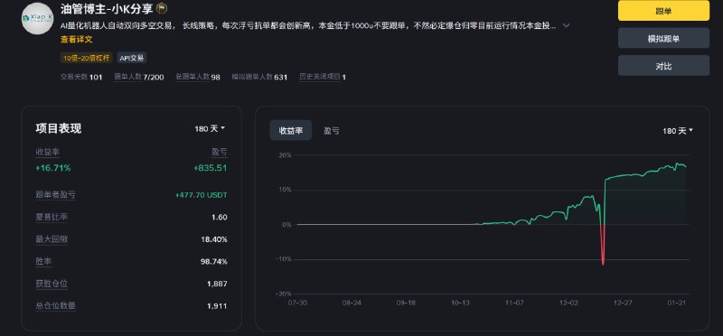Click the 最大回撤 label
The width and height of the screenshot is (723, 336).
[52, 239]
